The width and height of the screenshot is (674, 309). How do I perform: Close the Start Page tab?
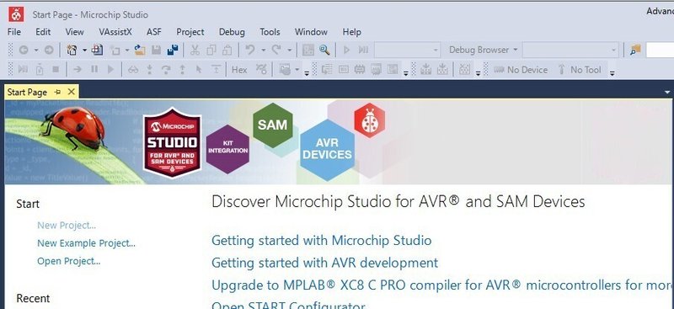coord(72,92)
